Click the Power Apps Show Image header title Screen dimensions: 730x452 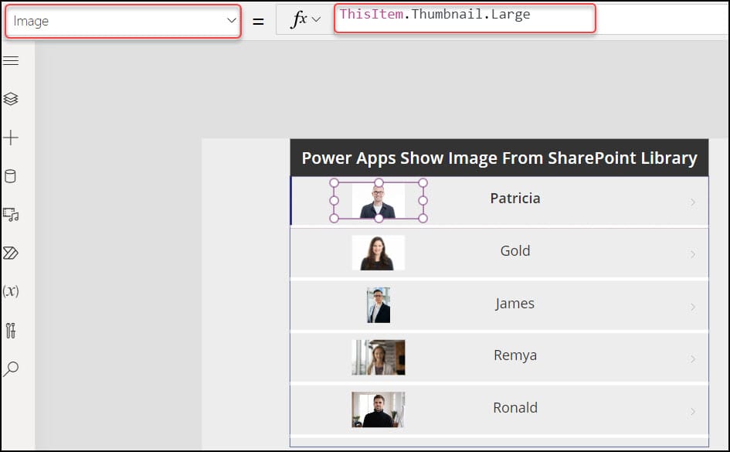(499, 158)
